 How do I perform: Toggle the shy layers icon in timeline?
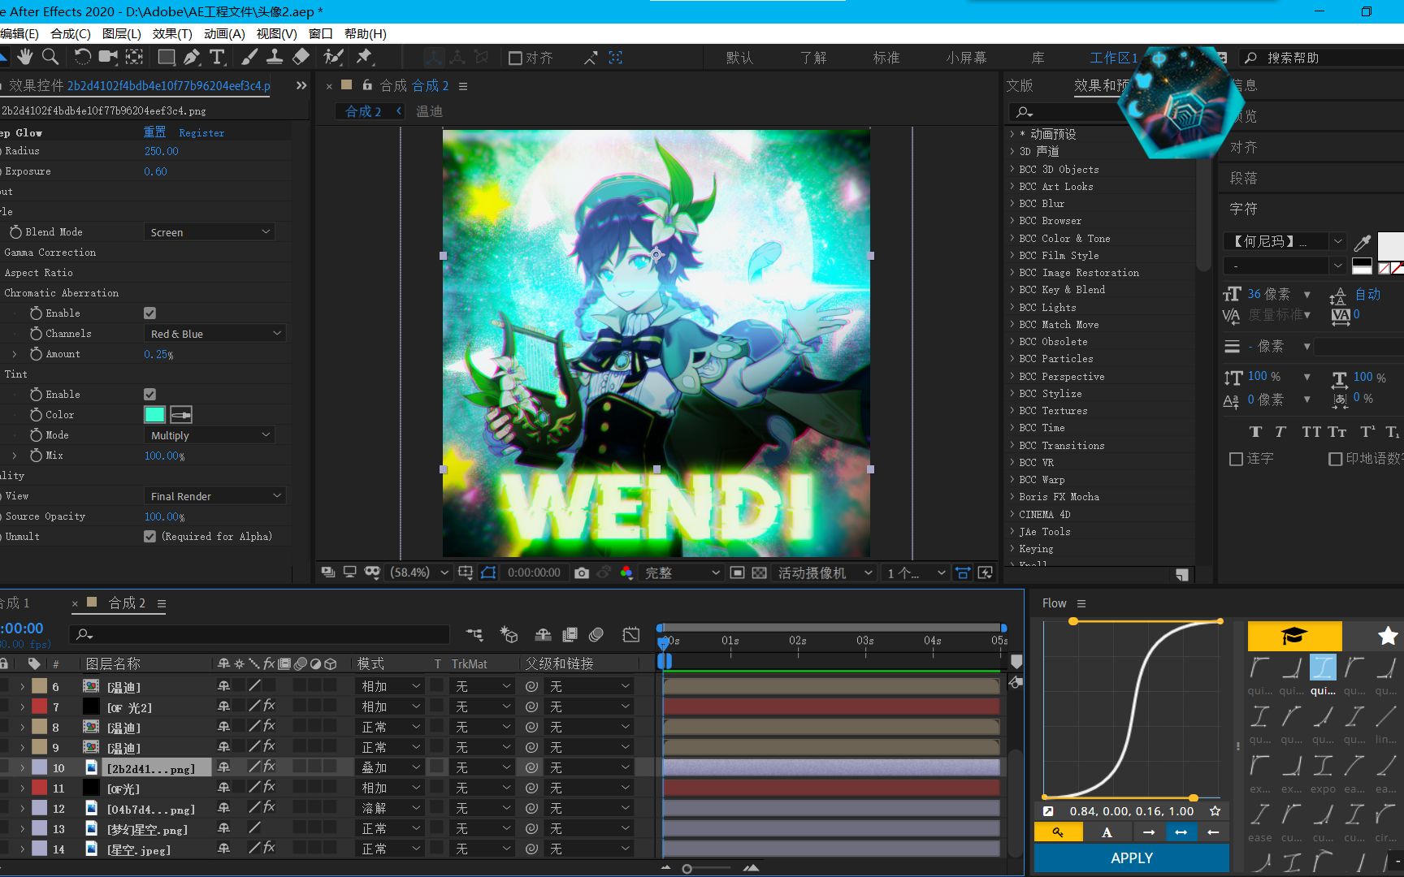543,634
